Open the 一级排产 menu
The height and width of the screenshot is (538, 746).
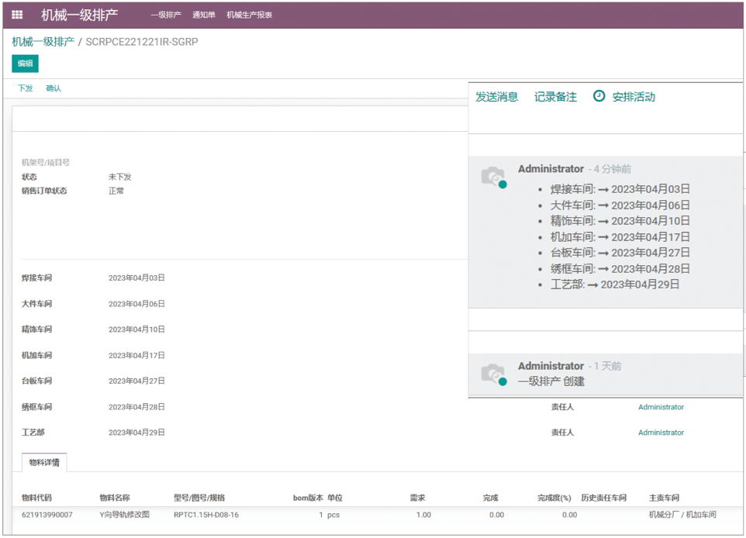(x=166, y=15)
